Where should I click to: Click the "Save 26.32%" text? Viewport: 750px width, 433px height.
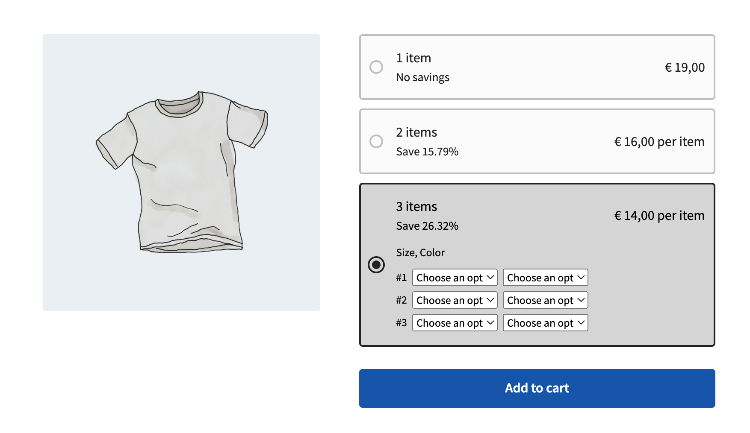coord(427,226)
